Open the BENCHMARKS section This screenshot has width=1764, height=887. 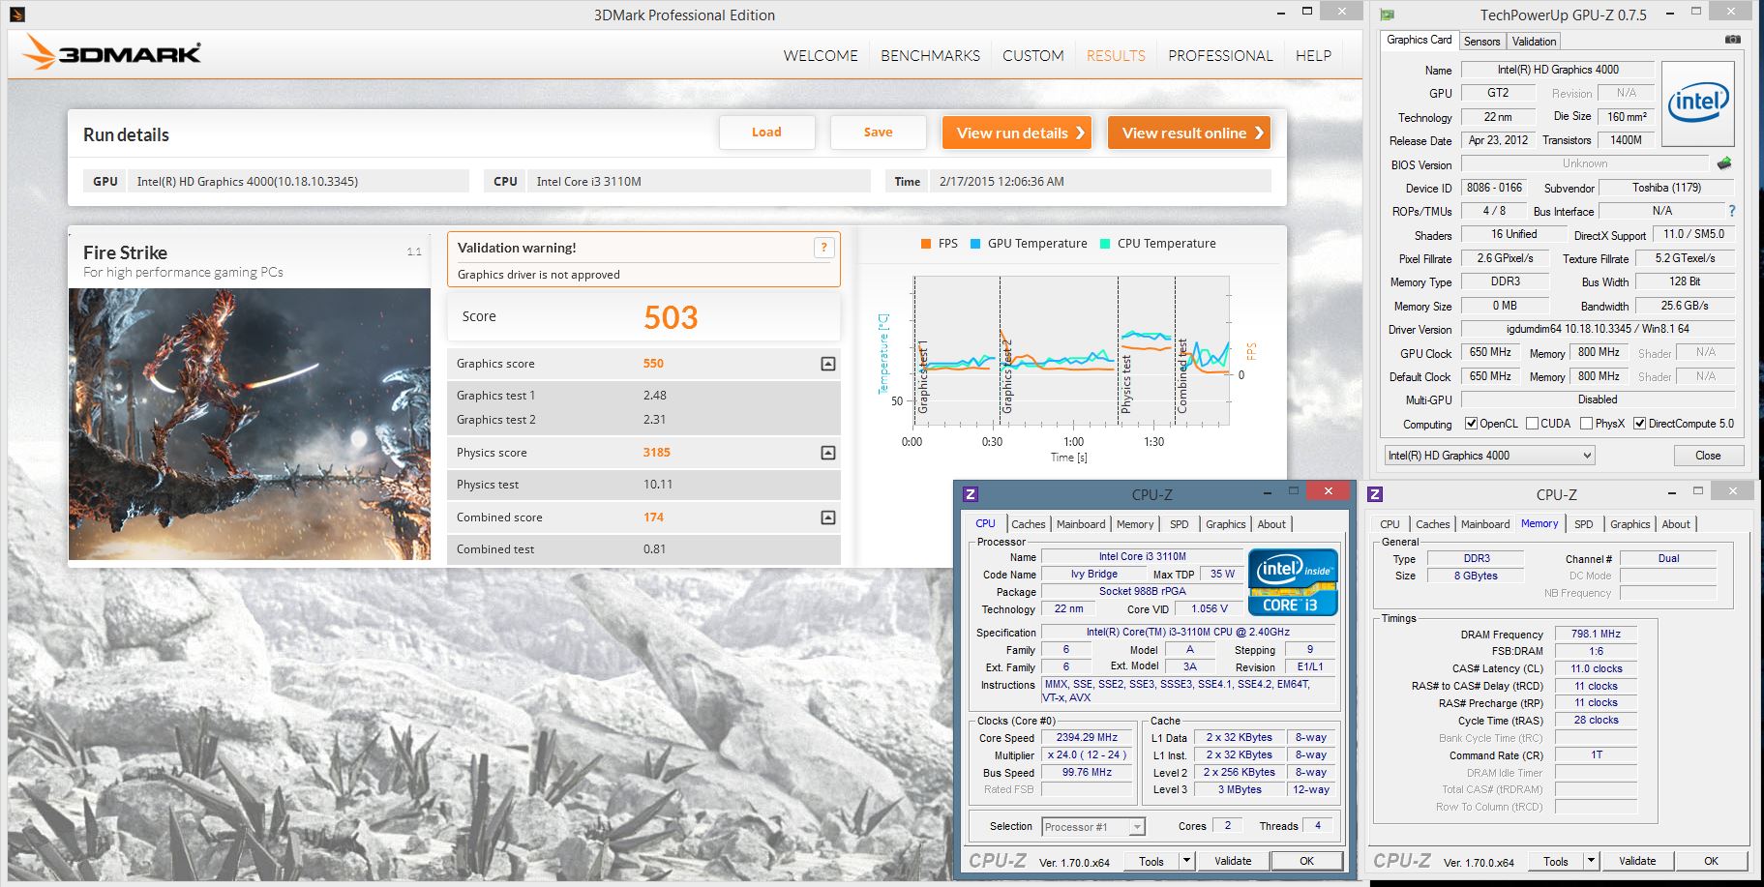[930, 56]
